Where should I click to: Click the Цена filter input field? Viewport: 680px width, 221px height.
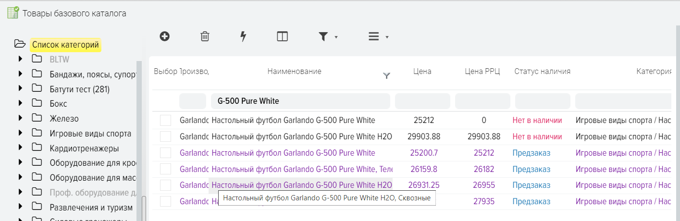[422, 101]
